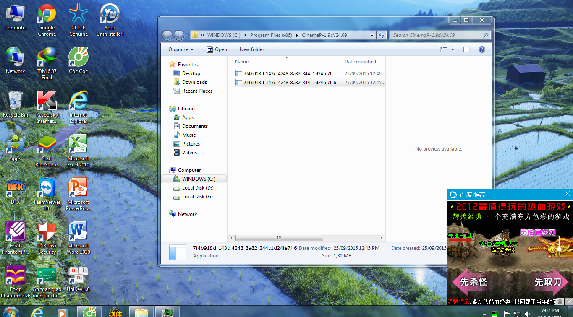Launch Microsoft PowerPoint shortcut
Viewport: 573px width, 317px height.
click(78, 194)
